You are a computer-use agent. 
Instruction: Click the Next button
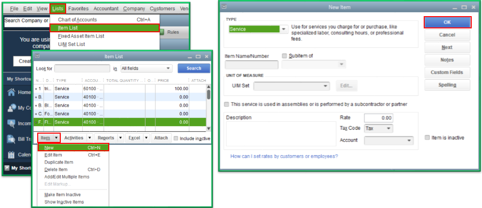point(447,47)
